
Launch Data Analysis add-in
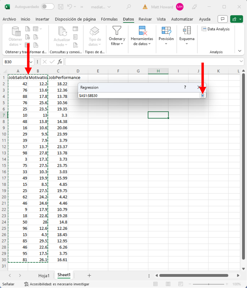(216, 29)
